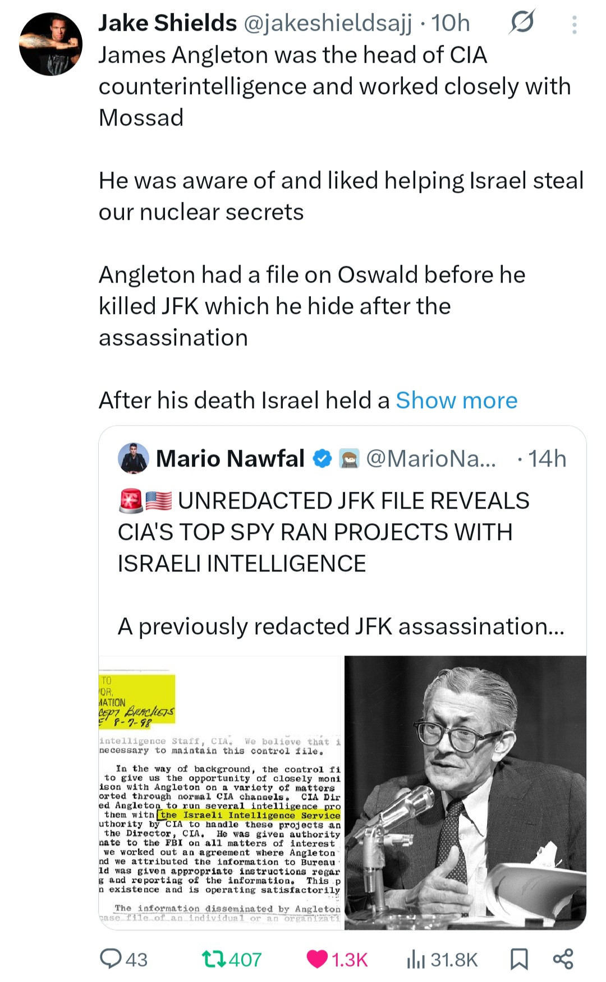Tap the share icon
Screen dimensions: 606x982
click(x=563, y=959)
